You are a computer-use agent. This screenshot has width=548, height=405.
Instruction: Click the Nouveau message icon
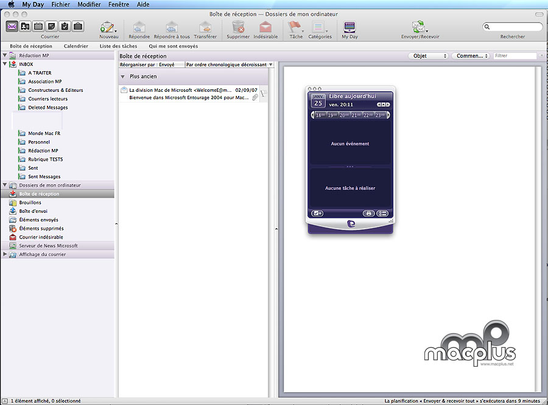click(x=107, y=27)
